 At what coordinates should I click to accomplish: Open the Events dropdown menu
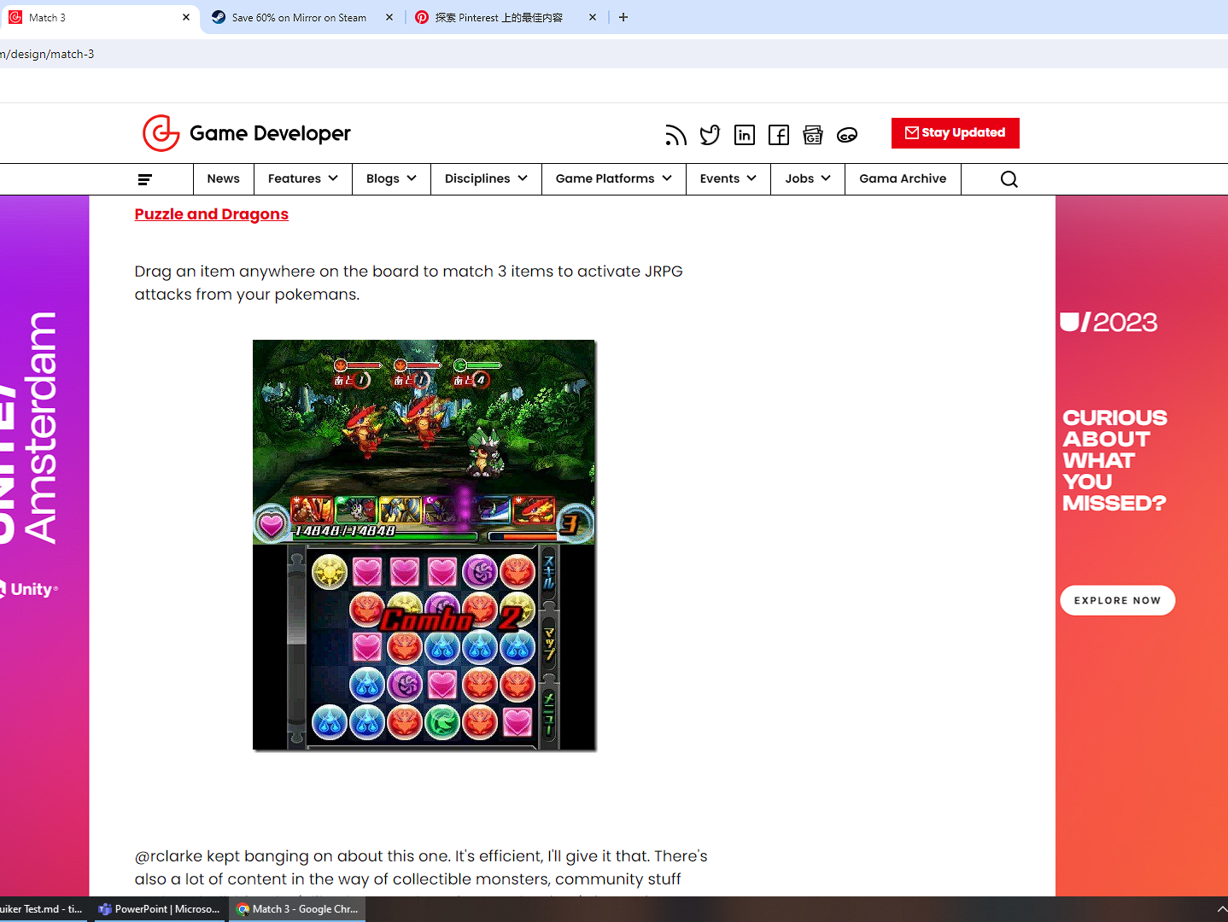tap(728, 179)
